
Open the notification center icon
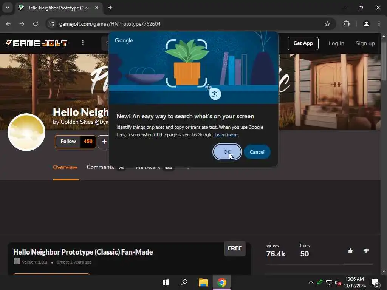point(375,283)
